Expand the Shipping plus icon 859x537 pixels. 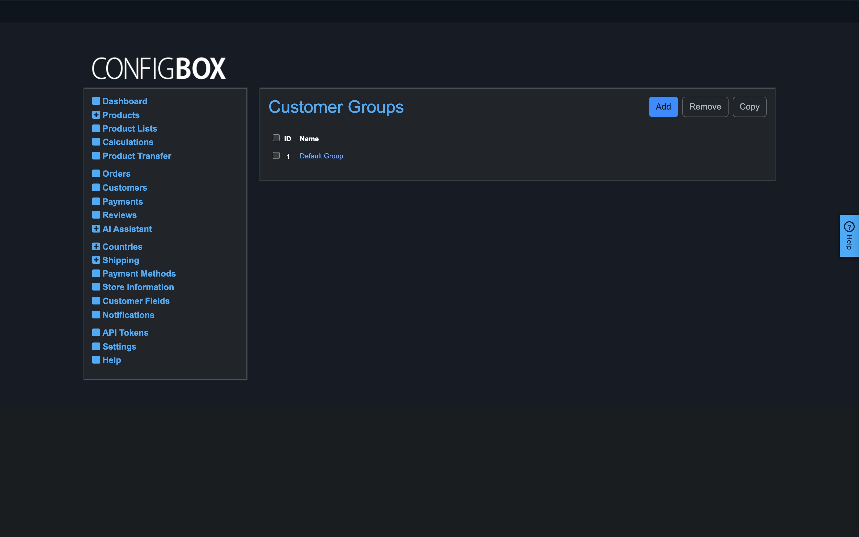click(96, 260)
